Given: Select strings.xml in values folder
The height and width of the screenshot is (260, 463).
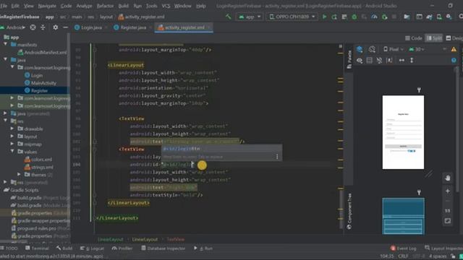Looking at the screenshot, I should pos(39,167).
